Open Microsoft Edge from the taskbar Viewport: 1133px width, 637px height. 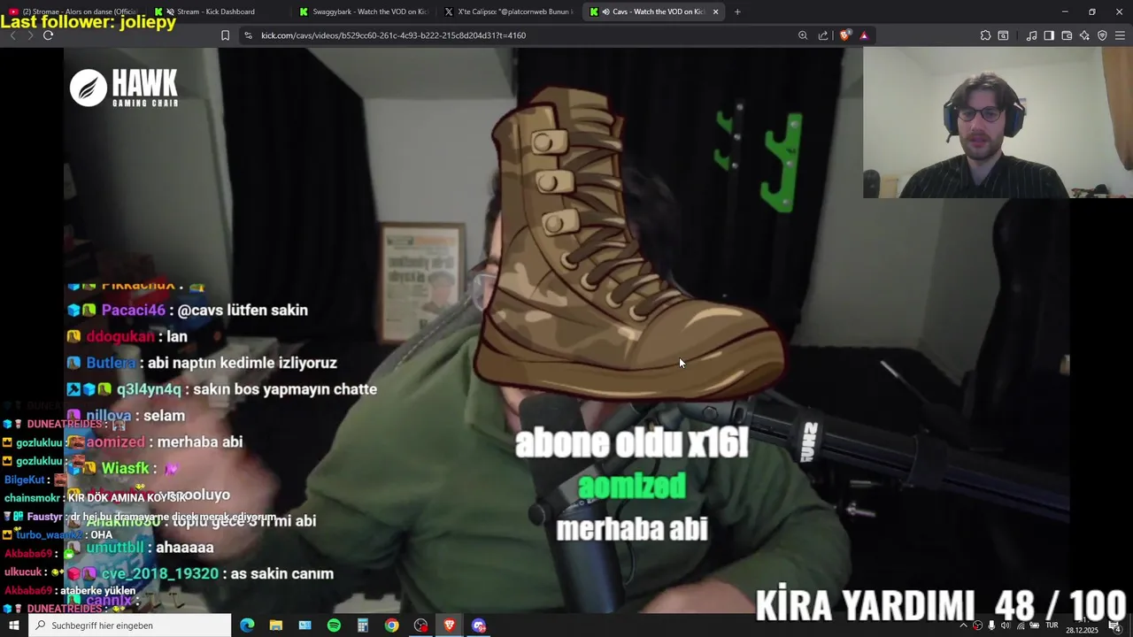point(247,625)
